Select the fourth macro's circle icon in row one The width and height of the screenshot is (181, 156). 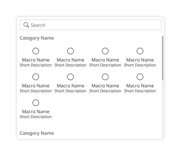point(140,51)
